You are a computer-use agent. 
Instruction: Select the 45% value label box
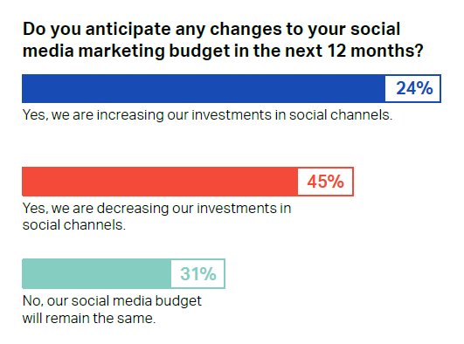tap(325, 182)
